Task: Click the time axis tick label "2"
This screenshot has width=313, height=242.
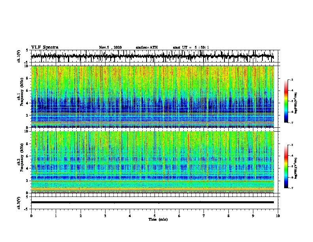Action: point(81,216)
